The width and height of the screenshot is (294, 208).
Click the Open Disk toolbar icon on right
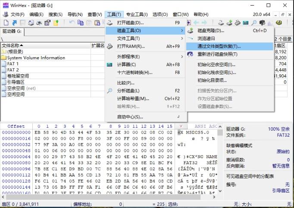pos(221,23)
